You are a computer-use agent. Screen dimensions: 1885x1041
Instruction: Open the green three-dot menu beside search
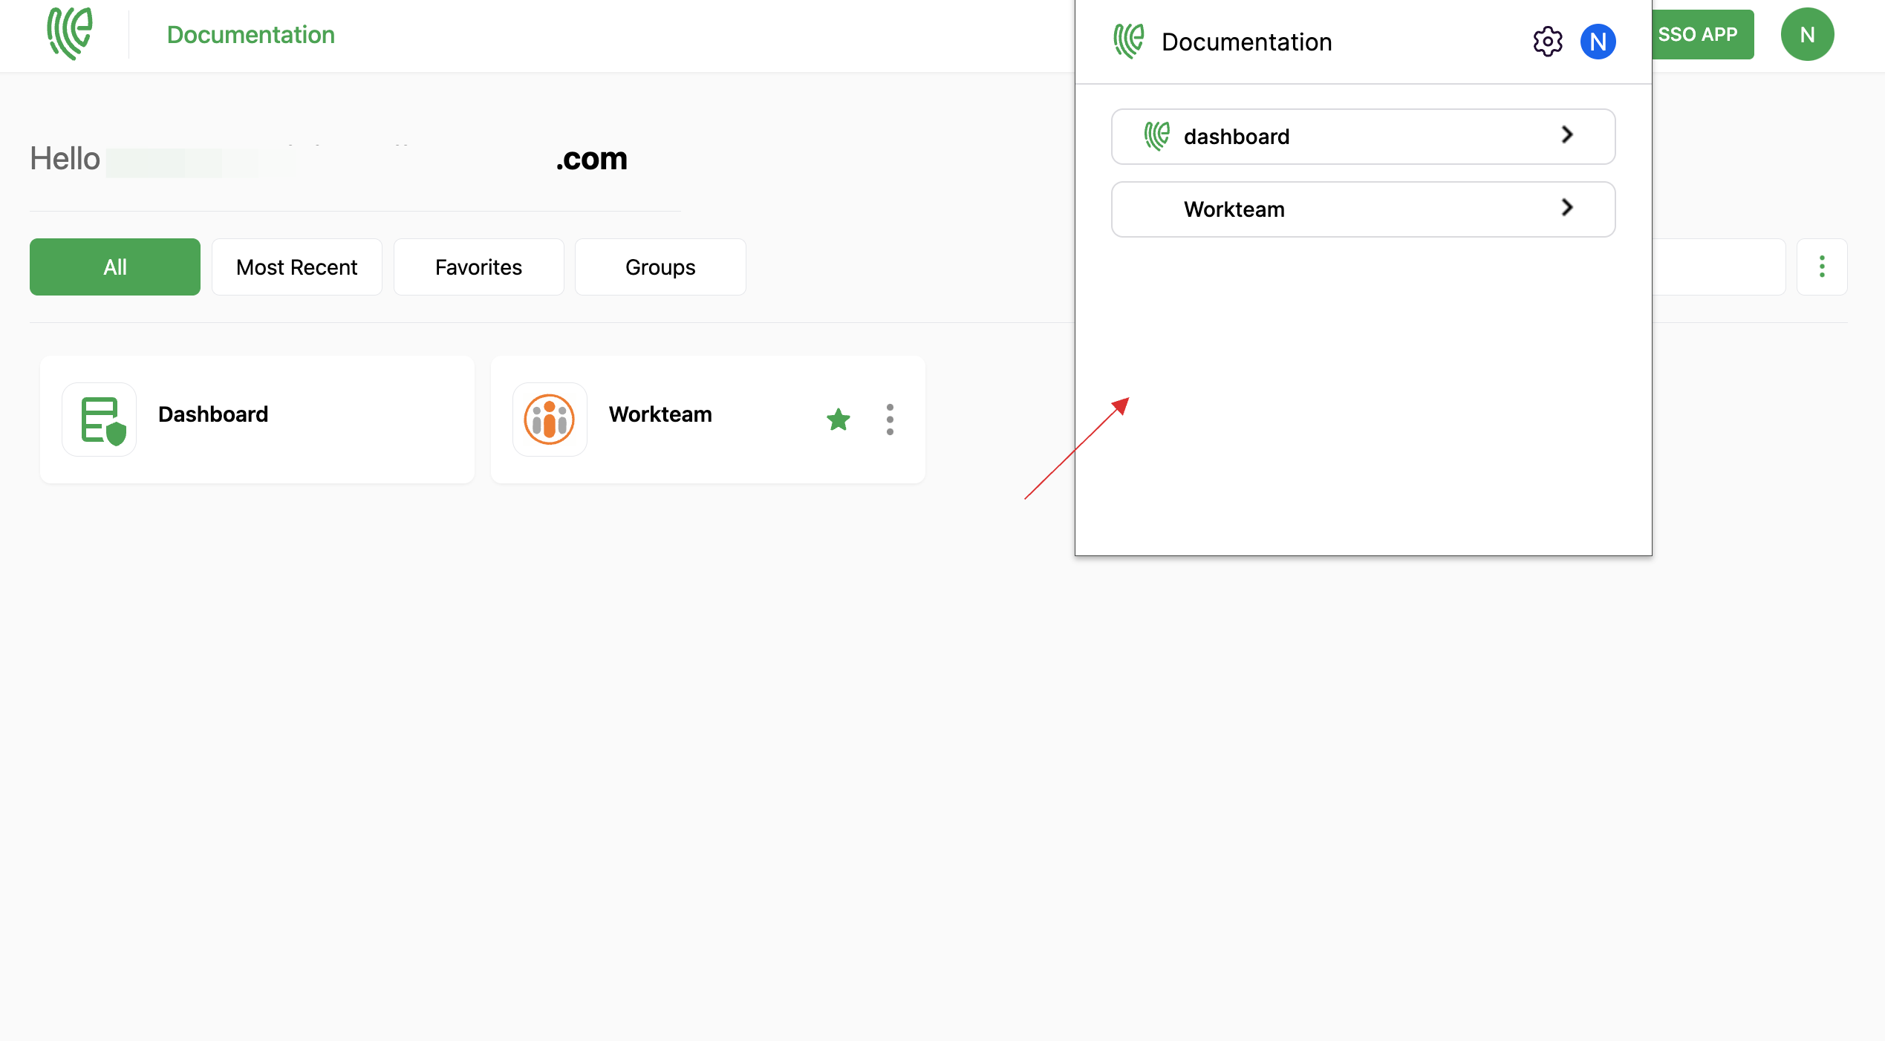pyautogui.click(x=1822, y=267)
